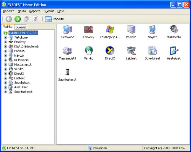This screenshot has height=152, width=191.
Task: Select Laitteet in the tree
Action: [19, 78]
